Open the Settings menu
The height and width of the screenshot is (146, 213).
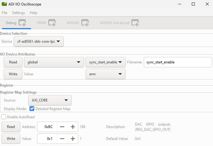(19, 13)
